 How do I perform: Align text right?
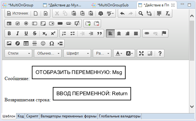click(127, 33)
